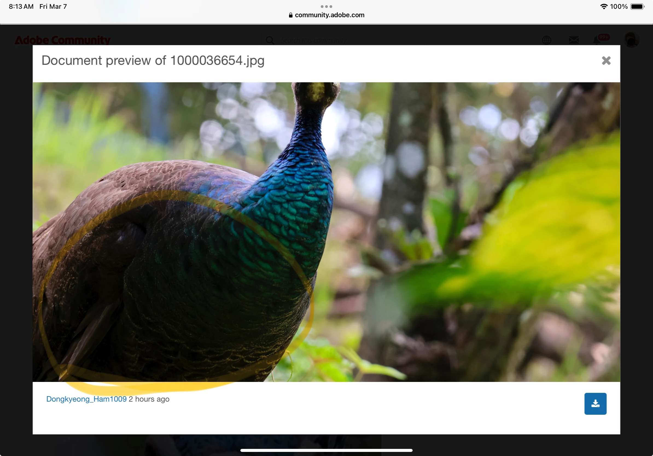The width and height of the screenshot is (653, 456).
Task: Close the document preview dialog
Action: (606, 60)
